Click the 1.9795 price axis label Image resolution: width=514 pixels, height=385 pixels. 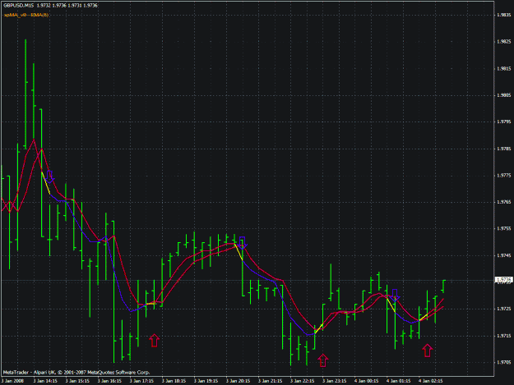pyautogui.click(x=504, y=122)
